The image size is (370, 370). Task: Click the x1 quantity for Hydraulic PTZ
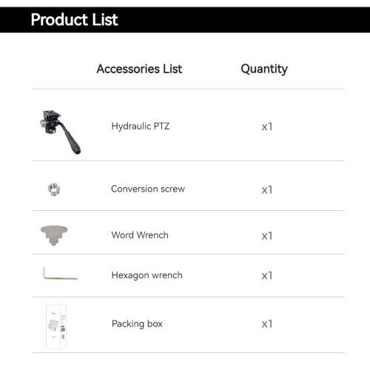267,127
